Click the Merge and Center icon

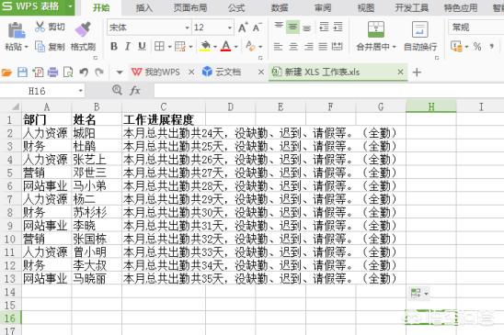pyautogui.click(x=376, y=29)
